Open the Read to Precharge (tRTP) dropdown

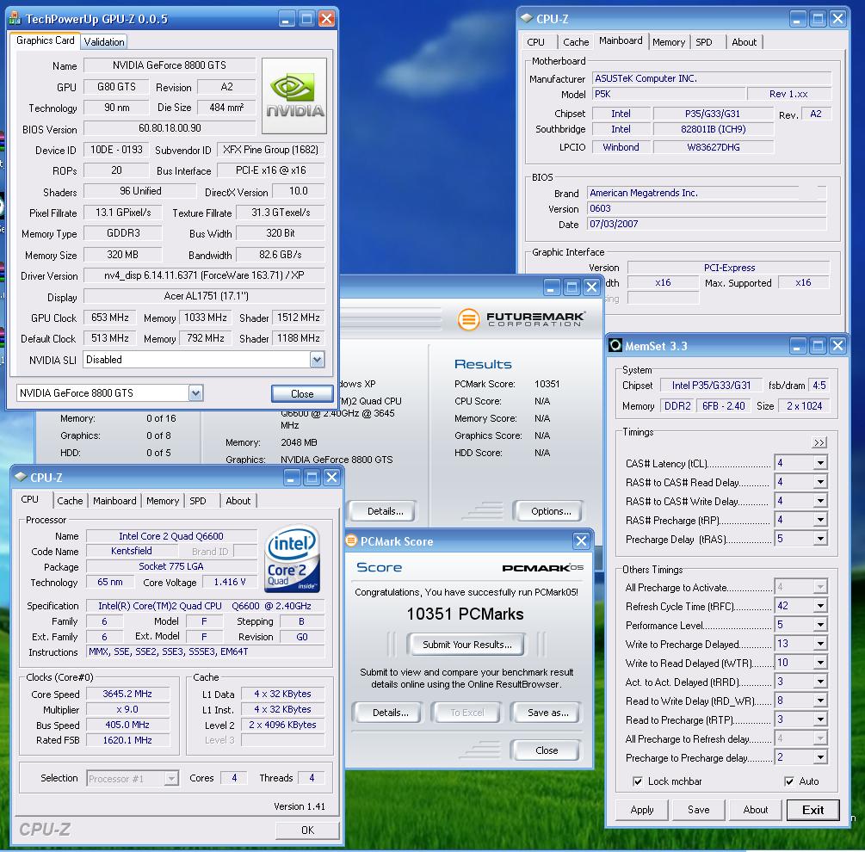tap(820, 719)
